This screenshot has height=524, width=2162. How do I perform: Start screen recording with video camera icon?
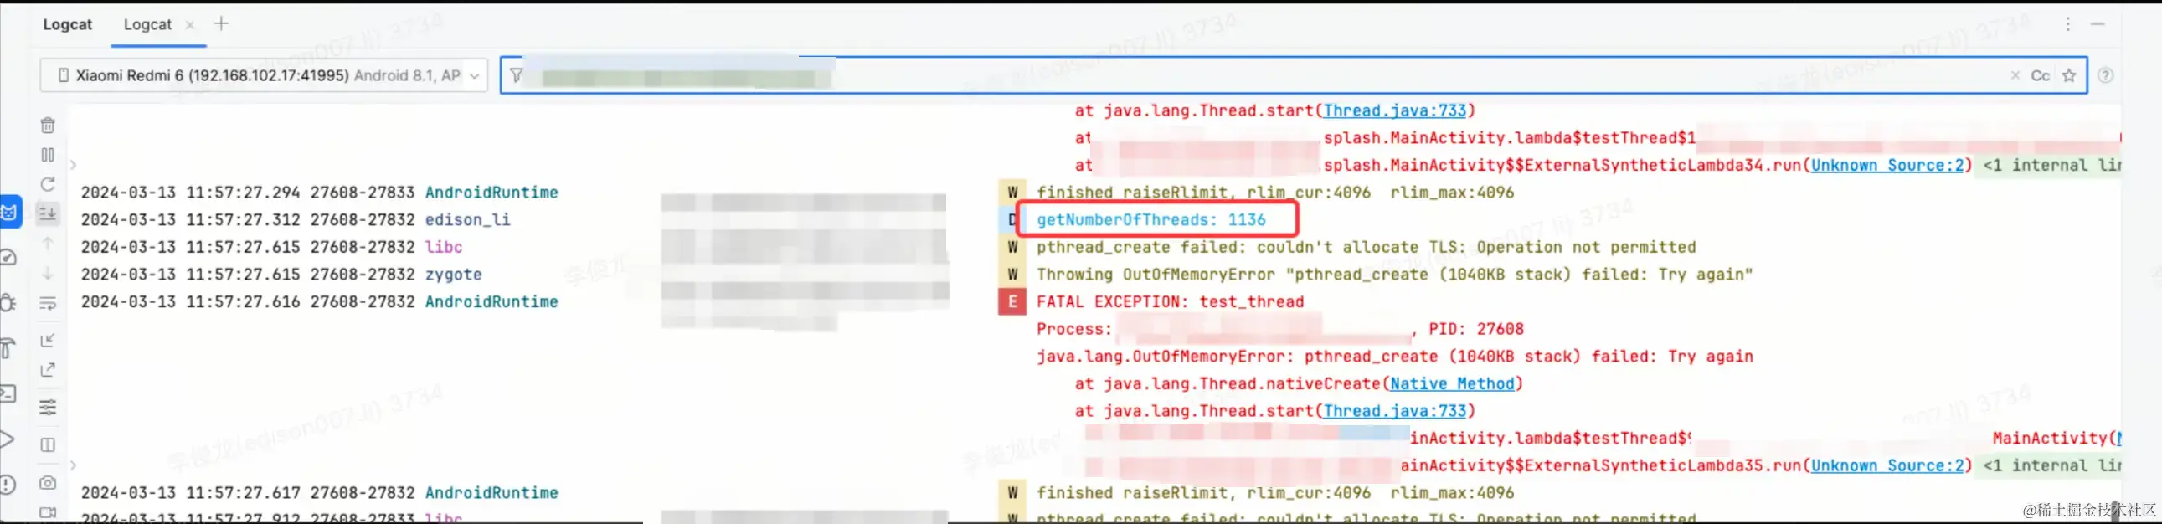click(48, 512)
